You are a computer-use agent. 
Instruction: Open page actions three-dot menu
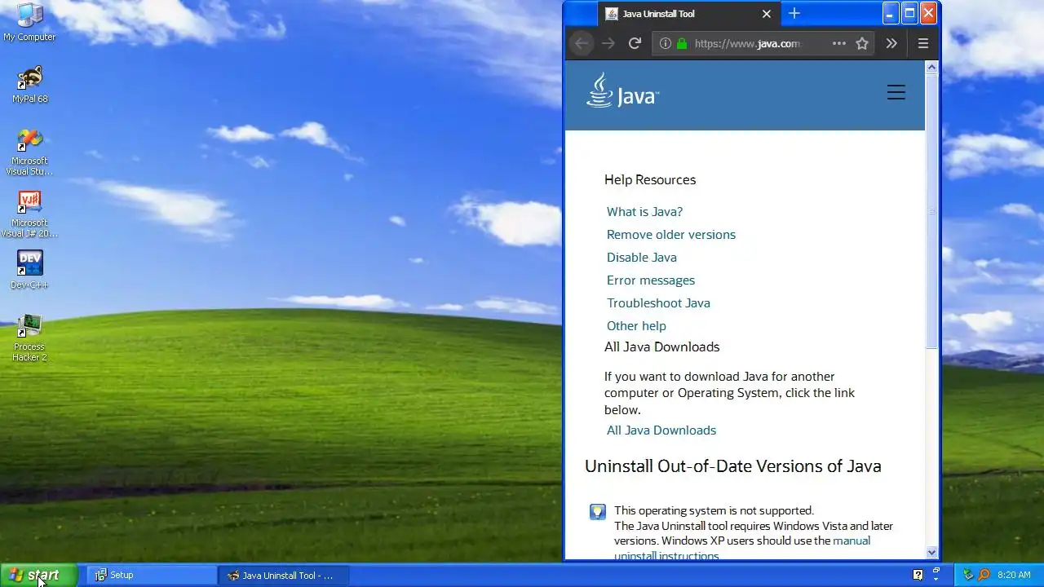click(x=839, y=43)
